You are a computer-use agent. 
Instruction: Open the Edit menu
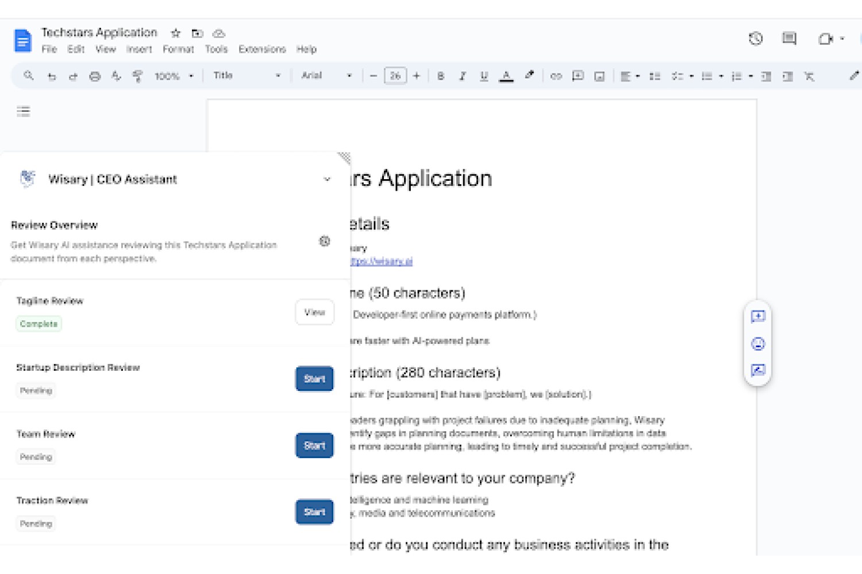[x=76, y=49]
